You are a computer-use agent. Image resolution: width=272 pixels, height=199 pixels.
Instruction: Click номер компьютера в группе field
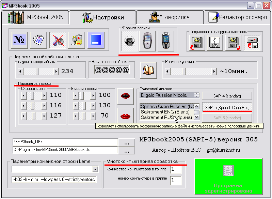(176, 180)
